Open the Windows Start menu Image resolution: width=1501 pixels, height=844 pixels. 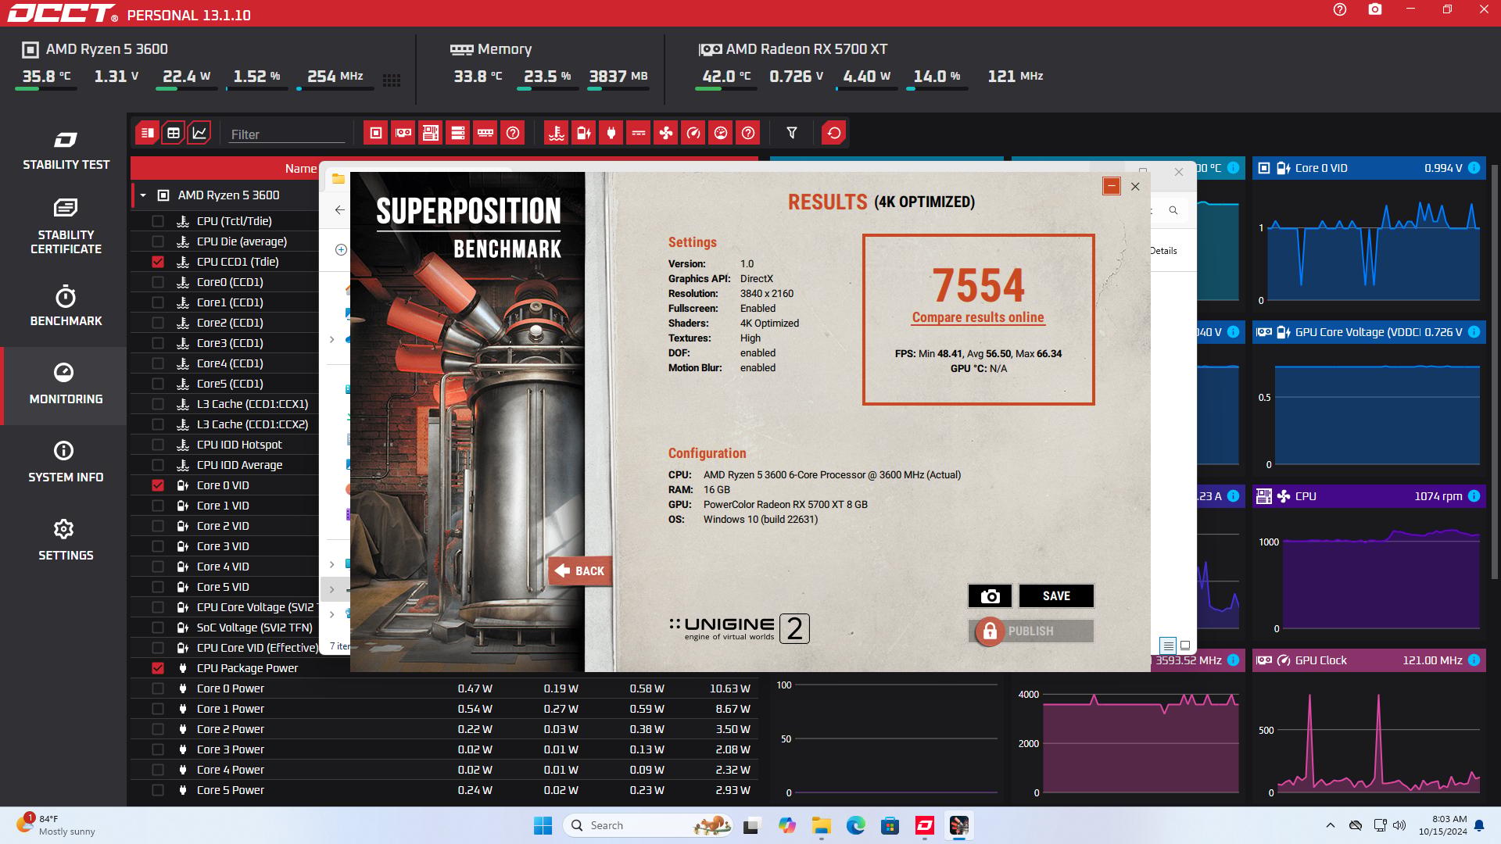pos(543,825)
